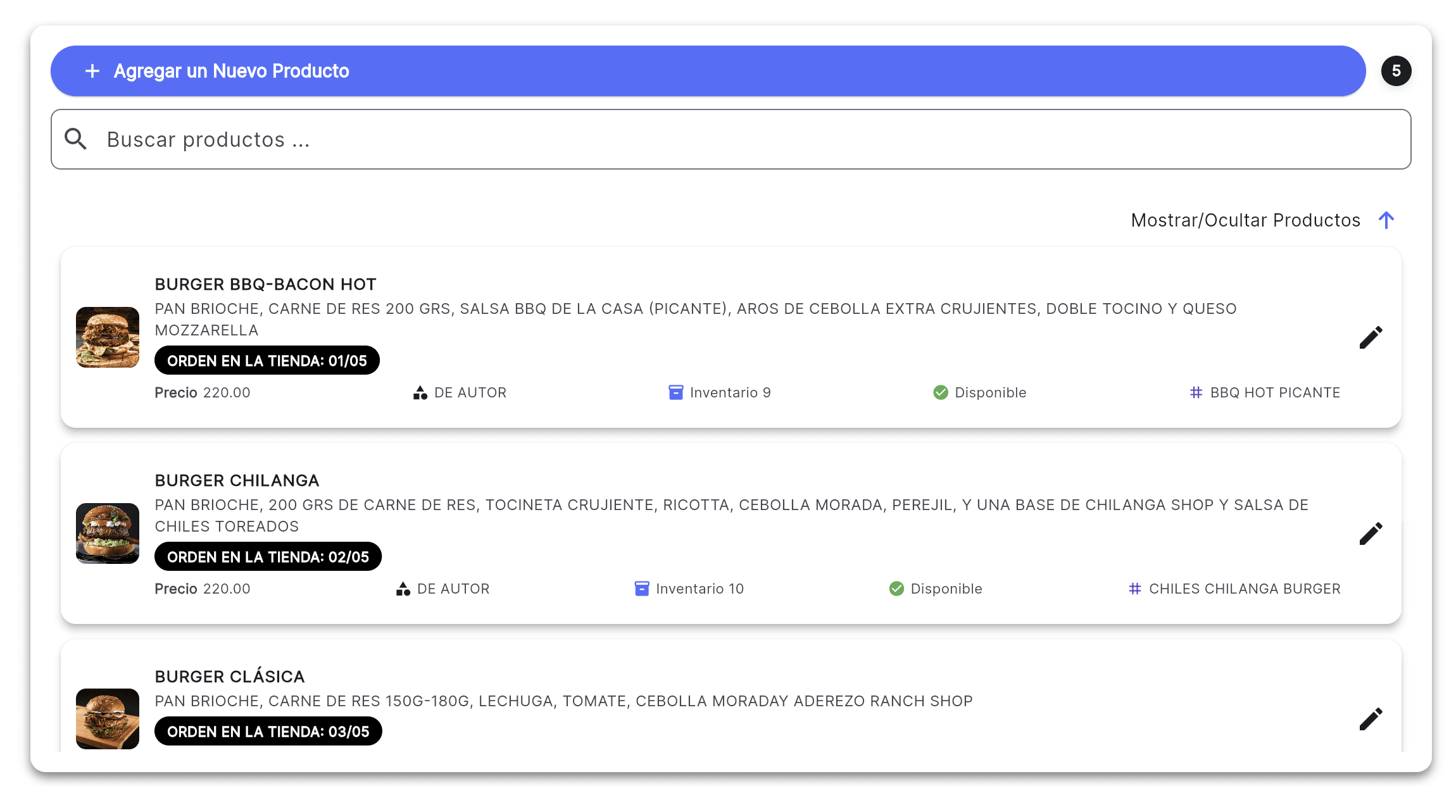Click green Disponible check icon for Burger Chilanga
1456x786 pixels.
coord(896,589)
